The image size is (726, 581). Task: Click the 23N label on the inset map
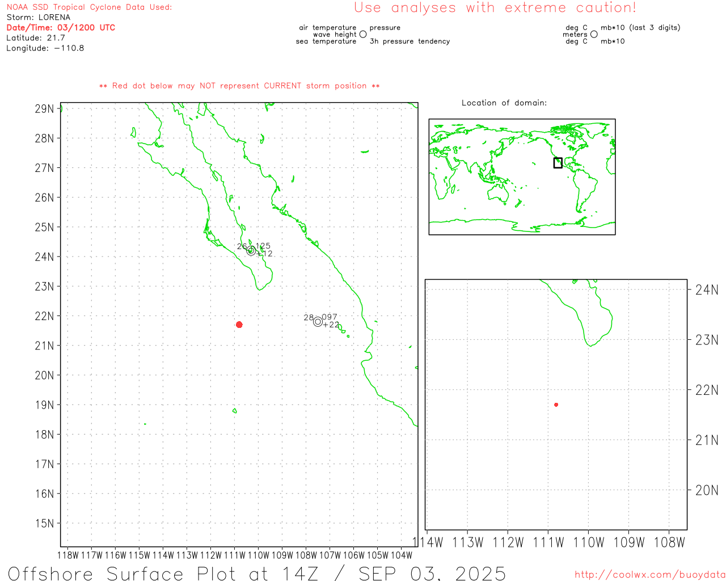707,340
